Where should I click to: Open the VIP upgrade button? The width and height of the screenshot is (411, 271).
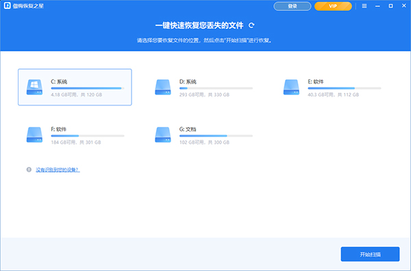pyautogui.click(x=333, y=6)
